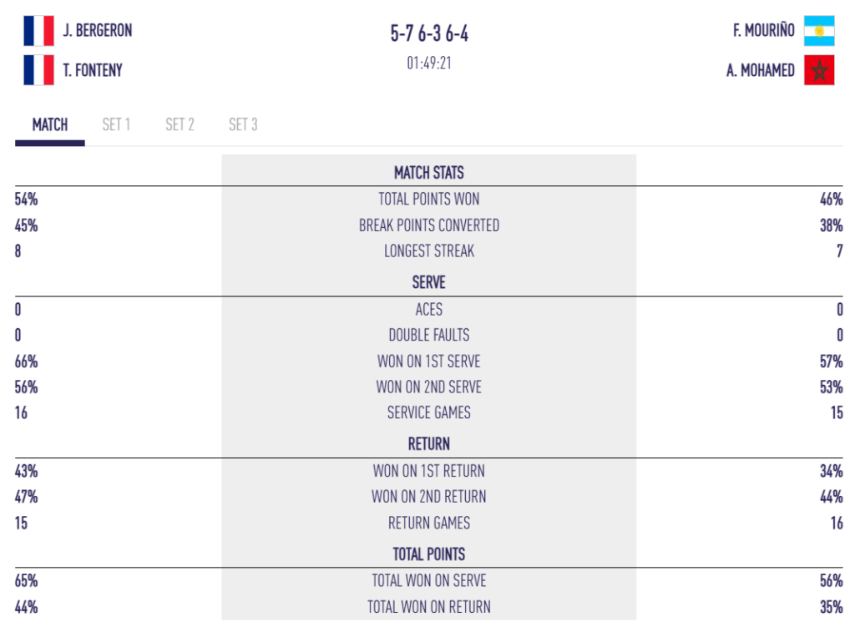View the SET 3 tab
This screenshot has height=632, width=855.
click(243, 125)
